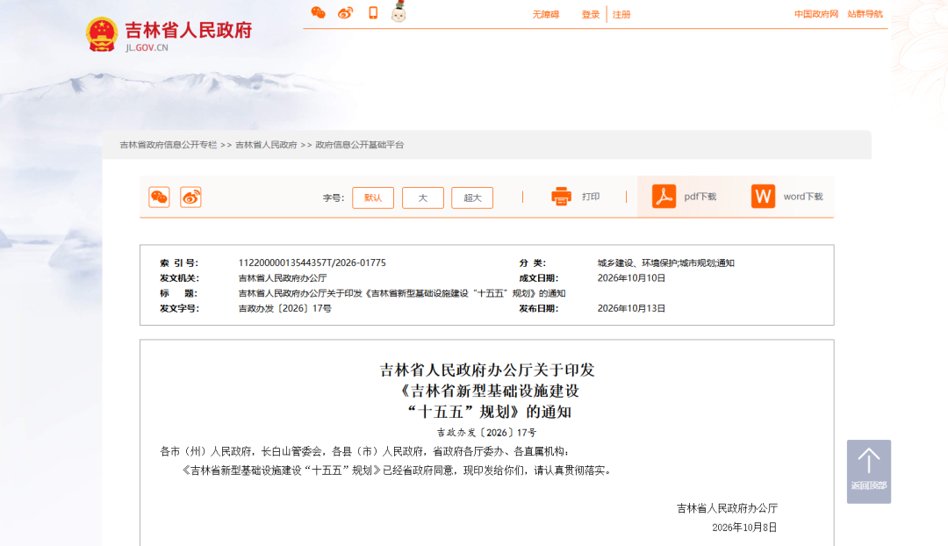Click the Word download W icon
Viewport: 948px width, 546px height.
pyautogui.click(x=763, y=197)
